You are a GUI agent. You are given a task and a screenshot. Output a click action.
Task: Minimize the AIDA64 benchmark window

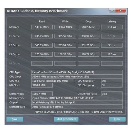tap(112, 10)
